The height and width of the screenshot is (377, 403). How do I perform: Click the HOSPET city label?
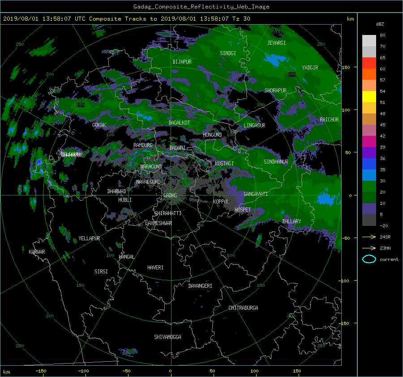243,210
